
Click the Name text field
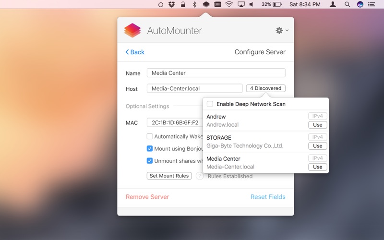(216, 73)
